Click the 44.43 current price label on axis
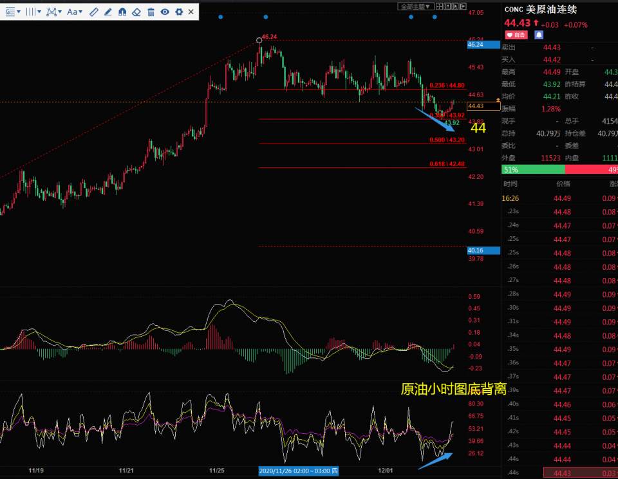This screenshot has width=618, height=479. tap(483, 106)
